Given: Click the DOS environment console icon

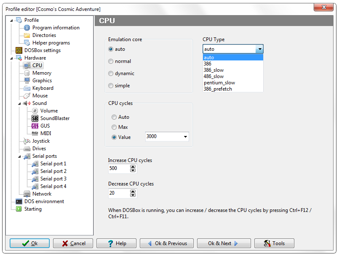Looking at the screenshot, I should pyautogui.click(x=19, y=201).
